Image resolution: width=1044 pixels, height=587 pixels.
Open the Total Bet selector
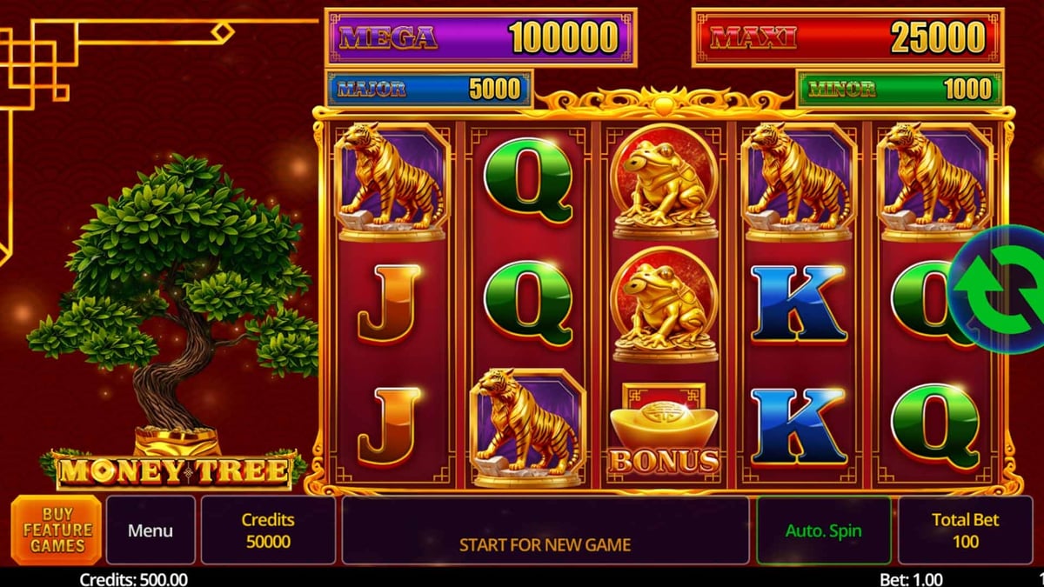(x=966, y=530)
